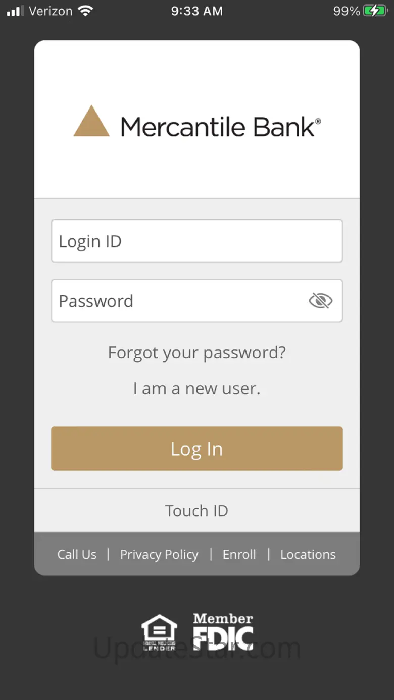Click the Mercantile Bank triangle logo
Image resolution: width=394 pixels, height=700 pixels.
point(91,122)
